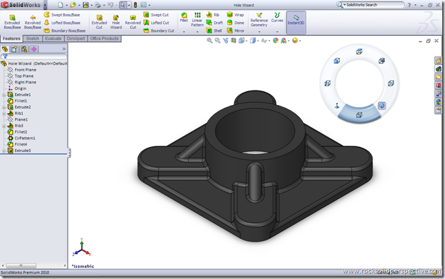Viewport: 445px width, 279px height.
Task: Select the Dome tool
Action: coord(236,23)
